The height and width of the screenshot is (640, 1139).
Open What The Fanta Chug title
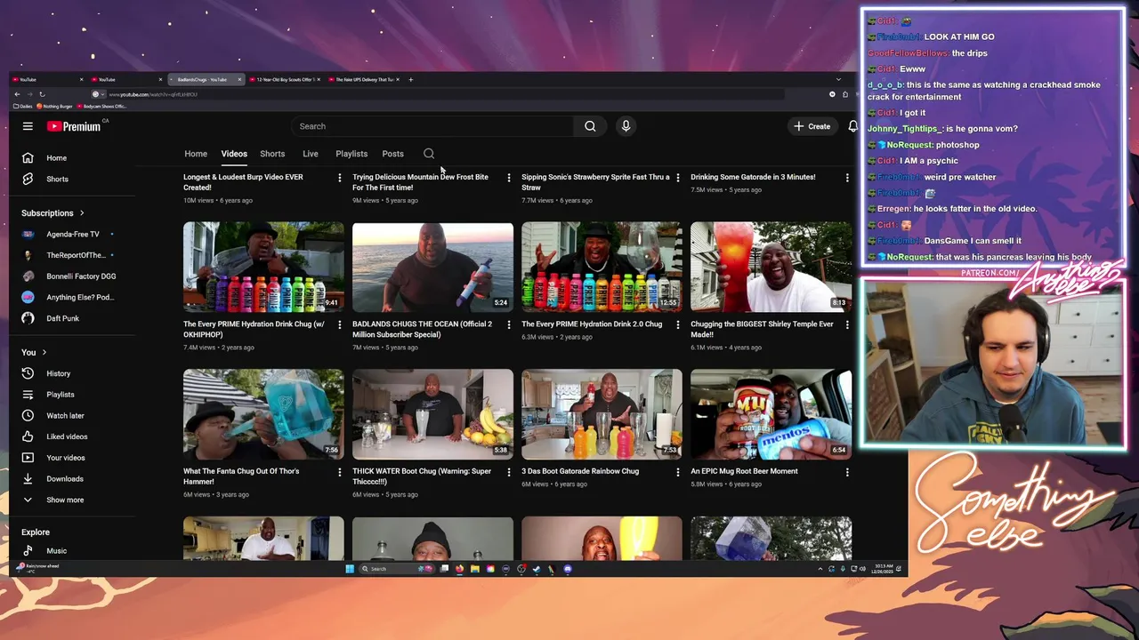click(x=241, y=476)
